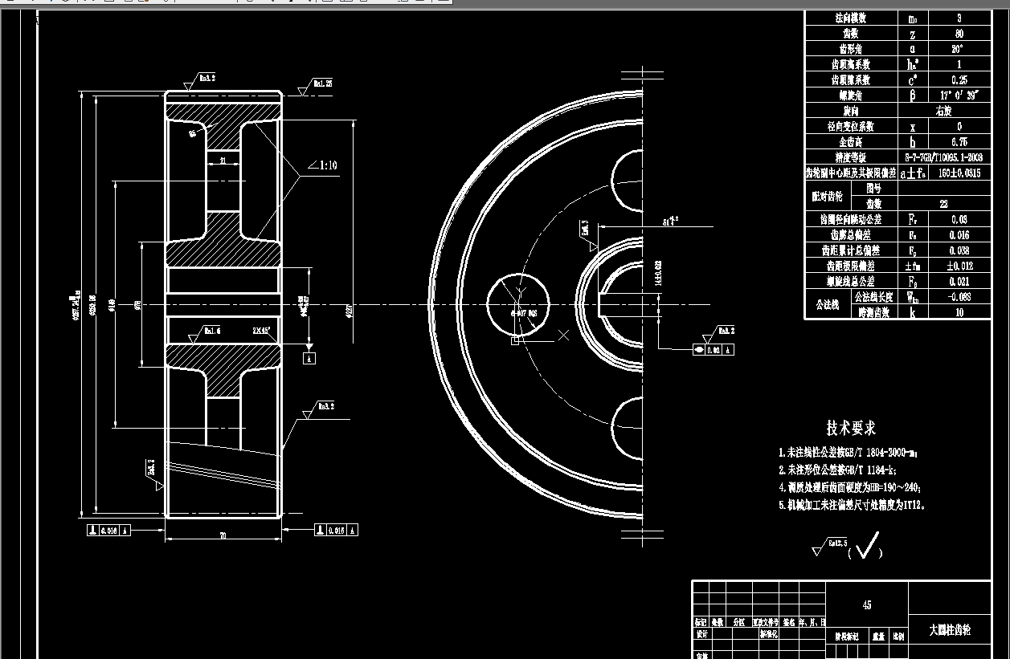1010x659 pixels.
Task: Click the 公法线长度 label
Action: tap(873, 296)
